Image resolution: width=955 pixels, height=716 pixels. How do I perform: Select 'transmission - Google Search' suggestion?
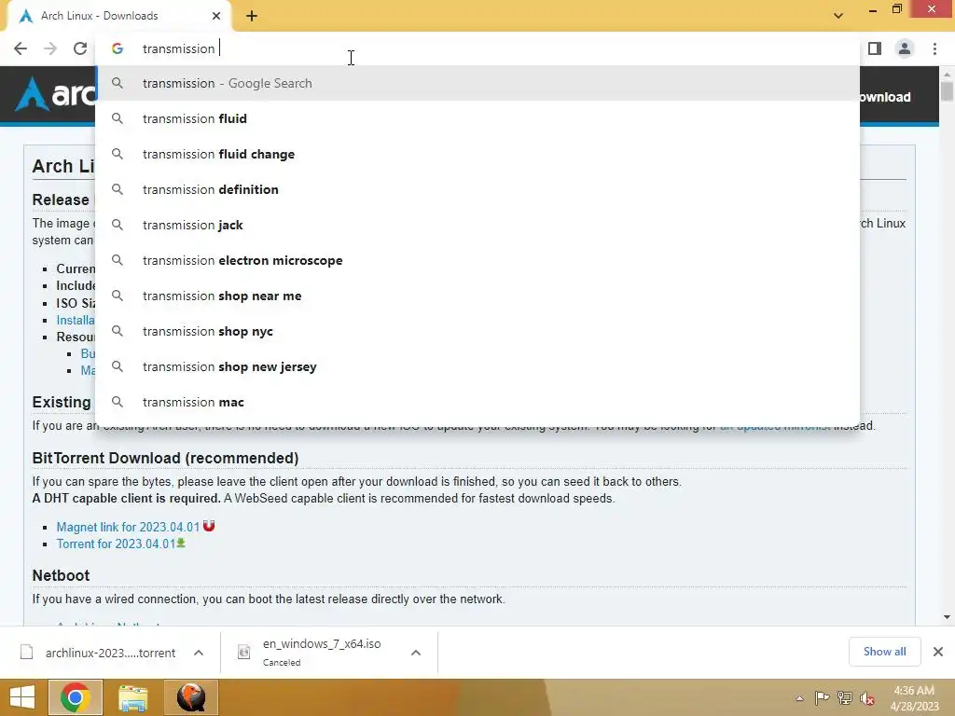(477, 83)
